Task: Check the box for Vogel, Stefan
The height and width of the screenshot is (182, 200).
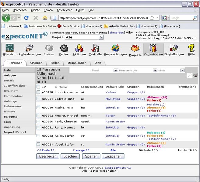Action: point(38,144)
